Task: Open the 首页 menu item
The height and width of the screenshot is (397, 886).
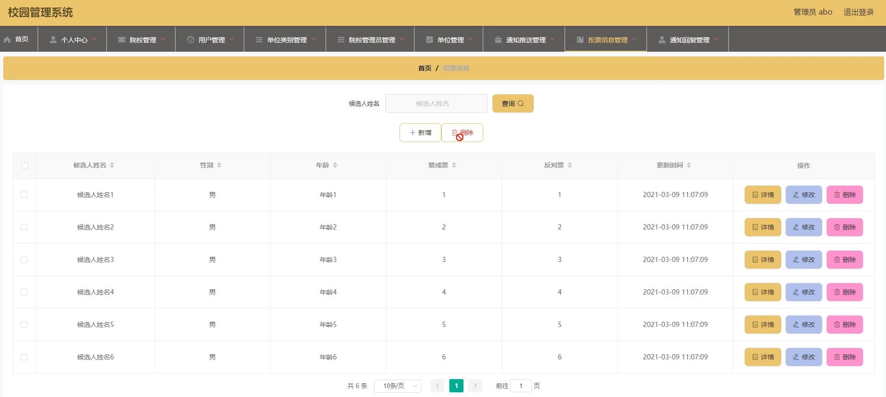Action: pyautogui.click(x=19, y=39)
